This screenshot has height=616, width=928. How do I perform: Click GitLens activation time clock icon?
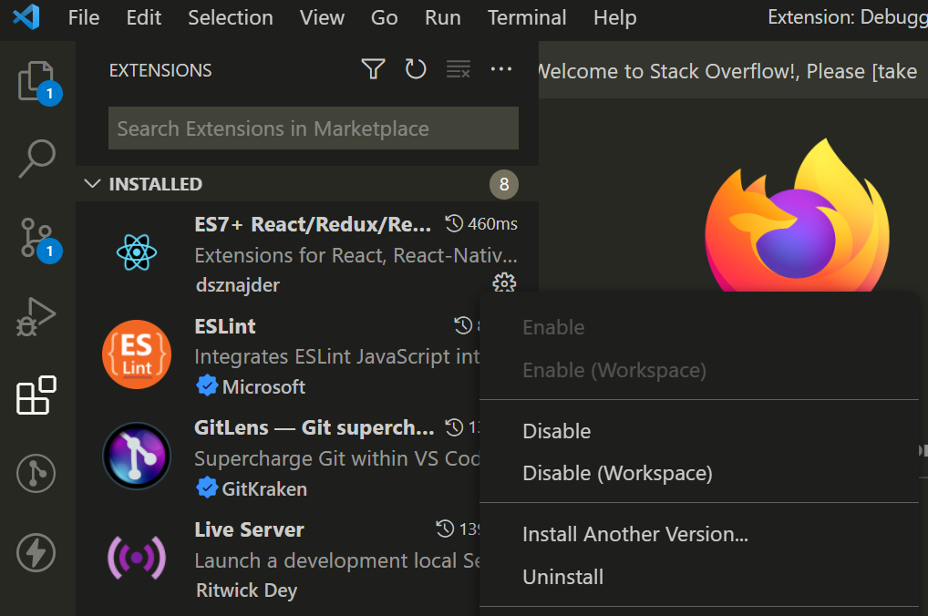[x=455, y=427]
